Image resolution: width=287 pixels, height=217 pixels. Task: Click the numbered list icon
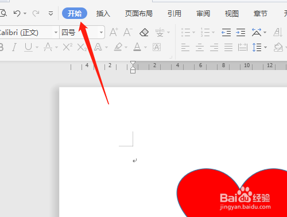[x=205, y=32]
